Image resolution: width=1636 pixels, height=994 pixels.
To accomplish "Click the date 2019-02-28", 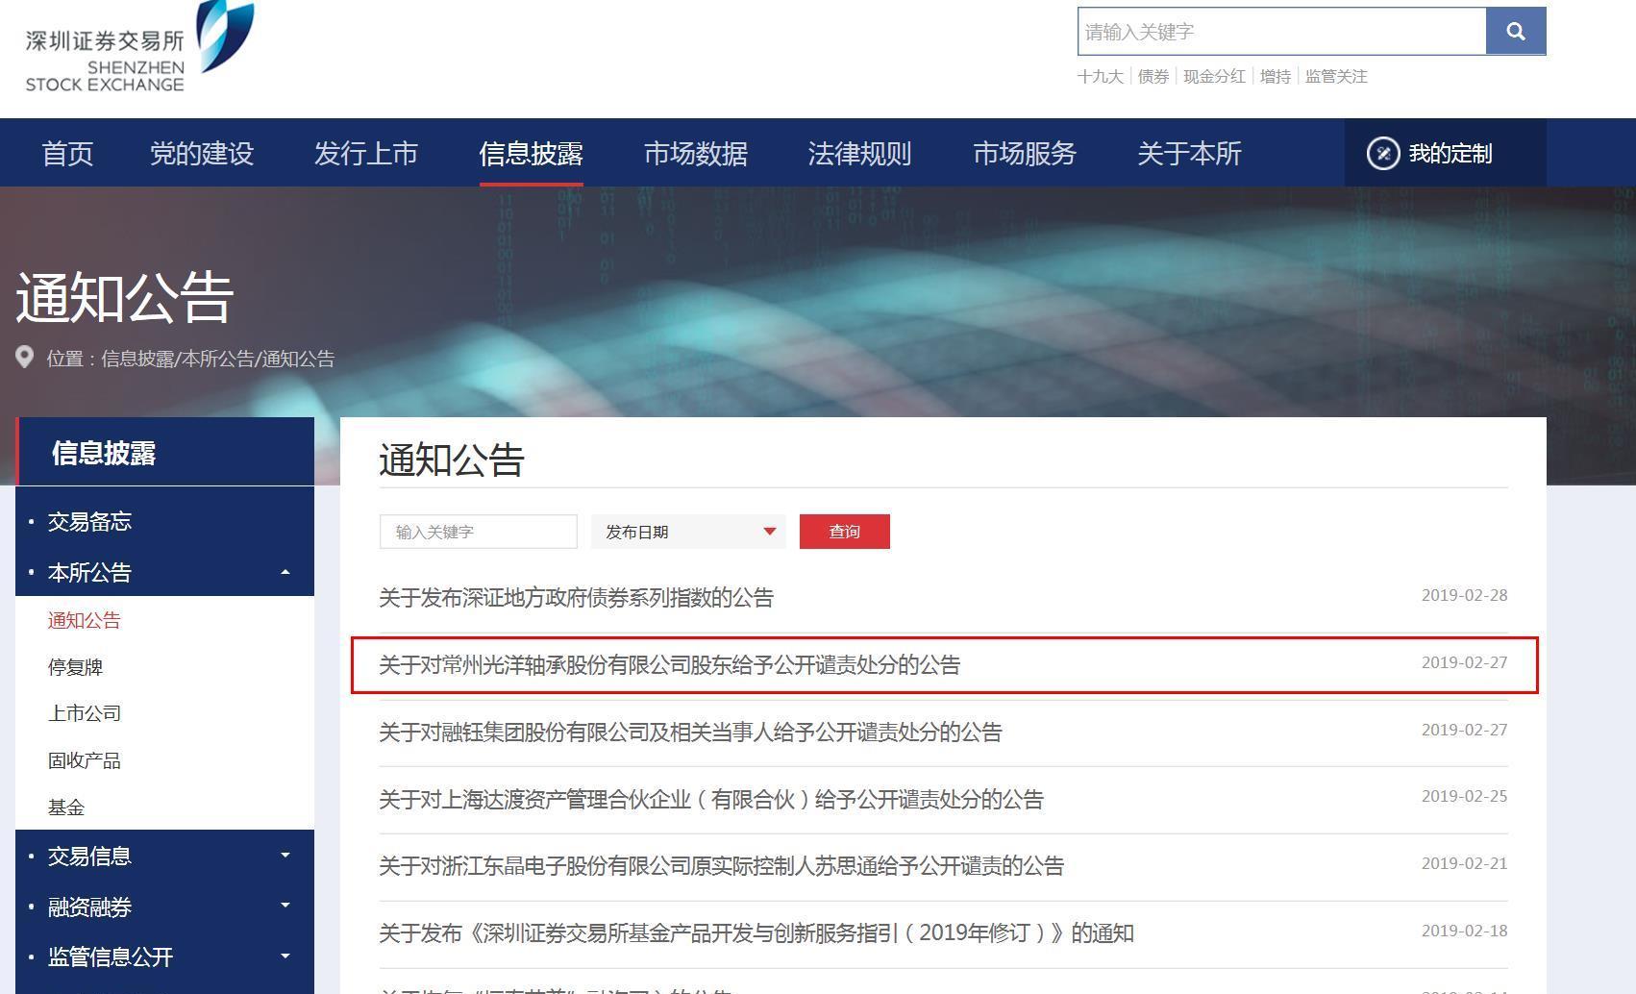I will (x=1464, y=595).
